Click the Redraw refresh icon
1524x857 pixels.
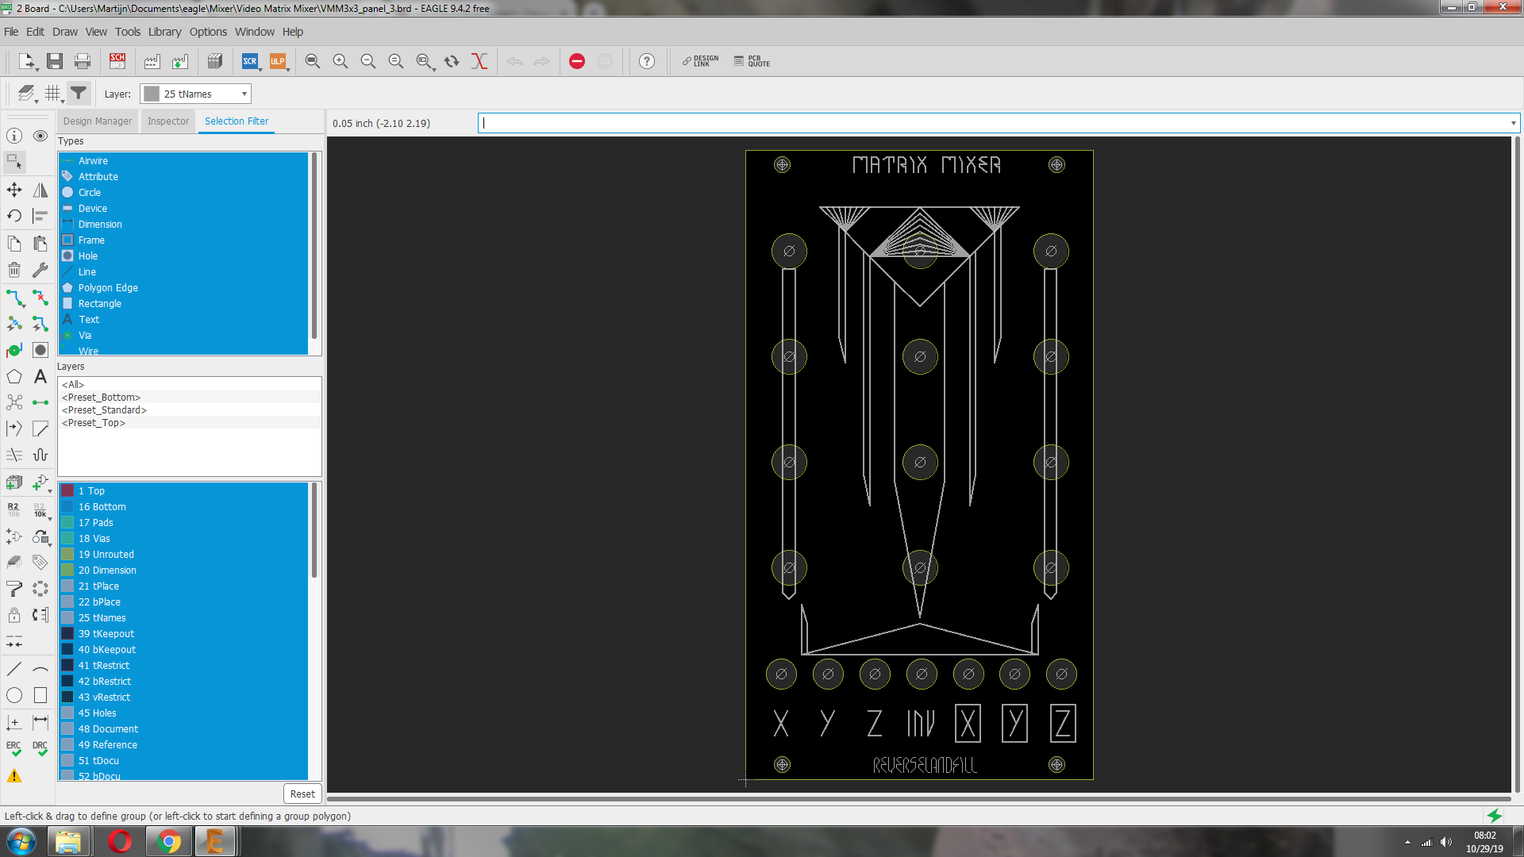coord(452,61)
